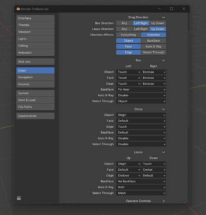Set Lasso Direction to Left Right

[141, 29]
